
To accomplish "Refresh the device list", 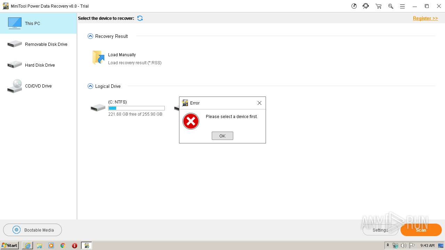I will (140, 18).
